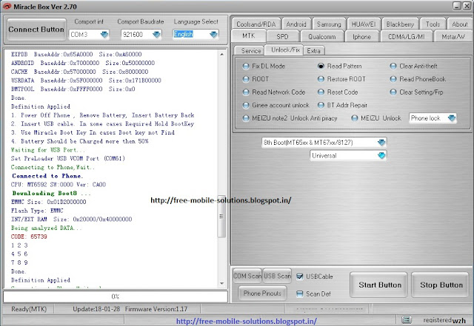
Task: Switch to the Android tab
Action: tap(296, 24)
